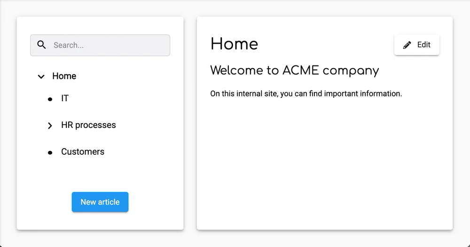
Task: Click the Home page title heading
Action: point(234,44)
